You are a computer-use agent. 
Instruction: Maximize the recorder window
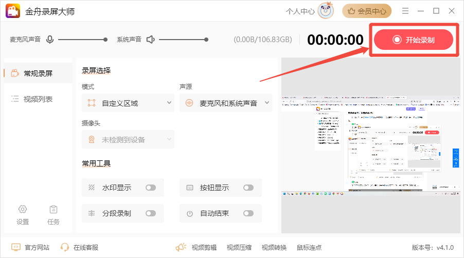pyautogui.click(x=436, y=11)
